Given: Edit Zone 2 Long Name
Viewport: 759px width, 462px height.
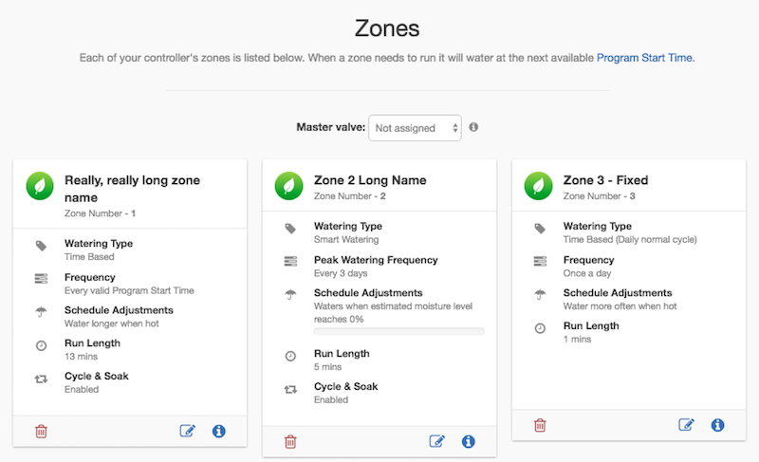Looking at the screenshot, I should click(x=436, y=441).
